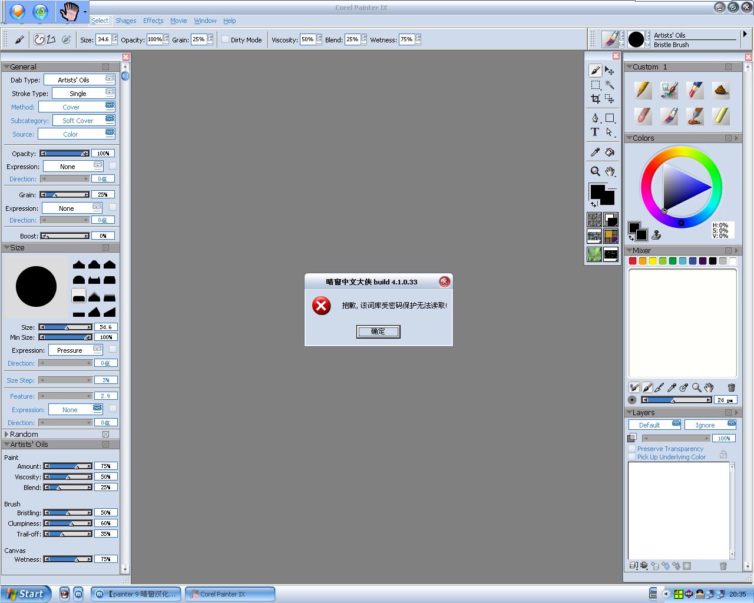Select the Text tool

point(595,132)
